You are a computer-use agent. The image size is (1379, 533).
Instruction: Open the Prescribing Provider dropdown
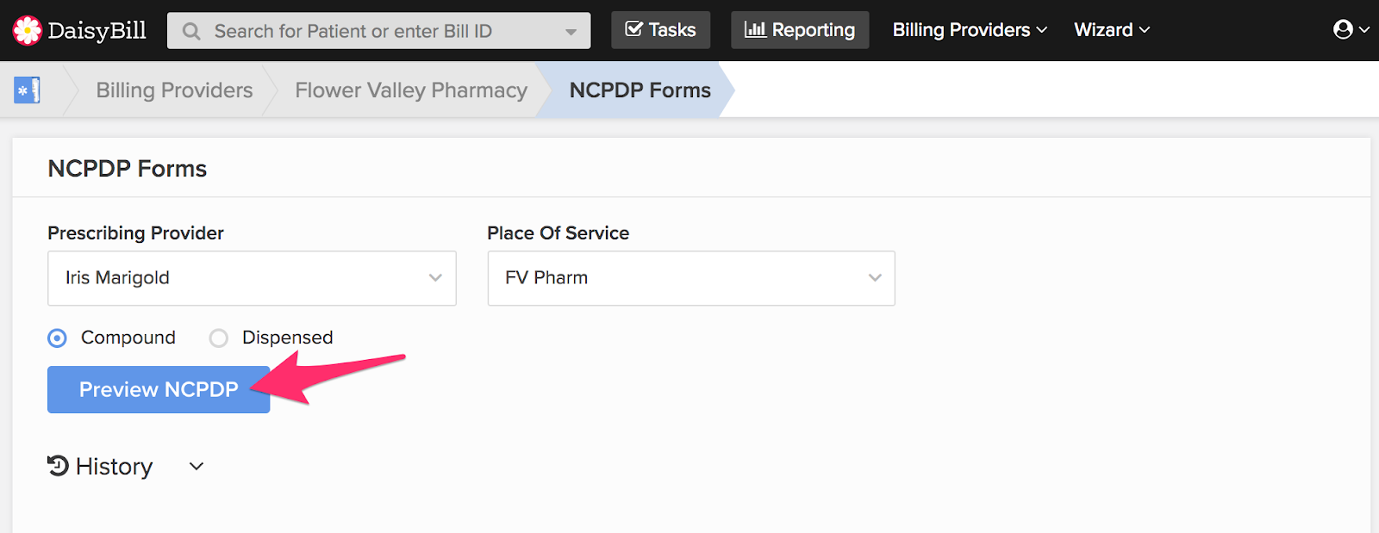click(x=252, y=278)
